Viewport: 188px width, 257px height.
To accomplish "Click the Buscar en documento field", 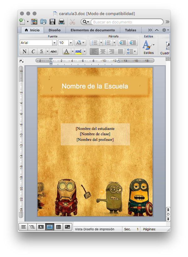I will (x=126, y=22).
